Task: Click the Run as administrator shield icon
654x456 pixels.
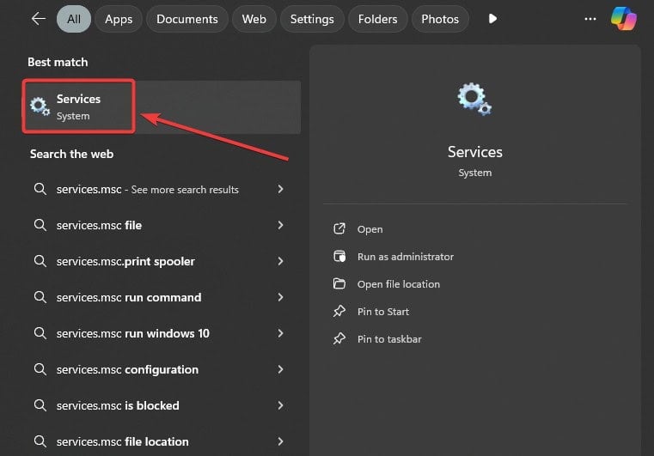Action: 339,256
